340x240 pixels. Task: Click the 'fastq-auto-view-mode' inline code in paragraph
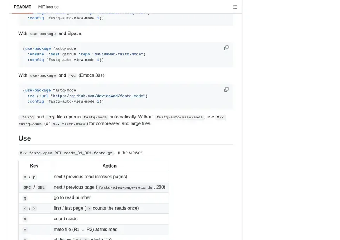[180, 117]
